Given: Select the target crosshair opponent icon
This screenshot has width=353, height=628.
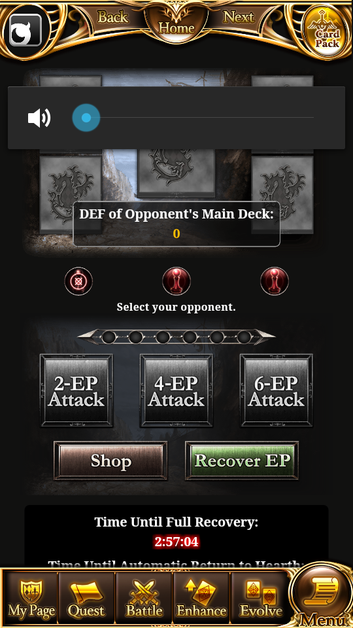Looking at the screenshot, I should tap(78, 281).
